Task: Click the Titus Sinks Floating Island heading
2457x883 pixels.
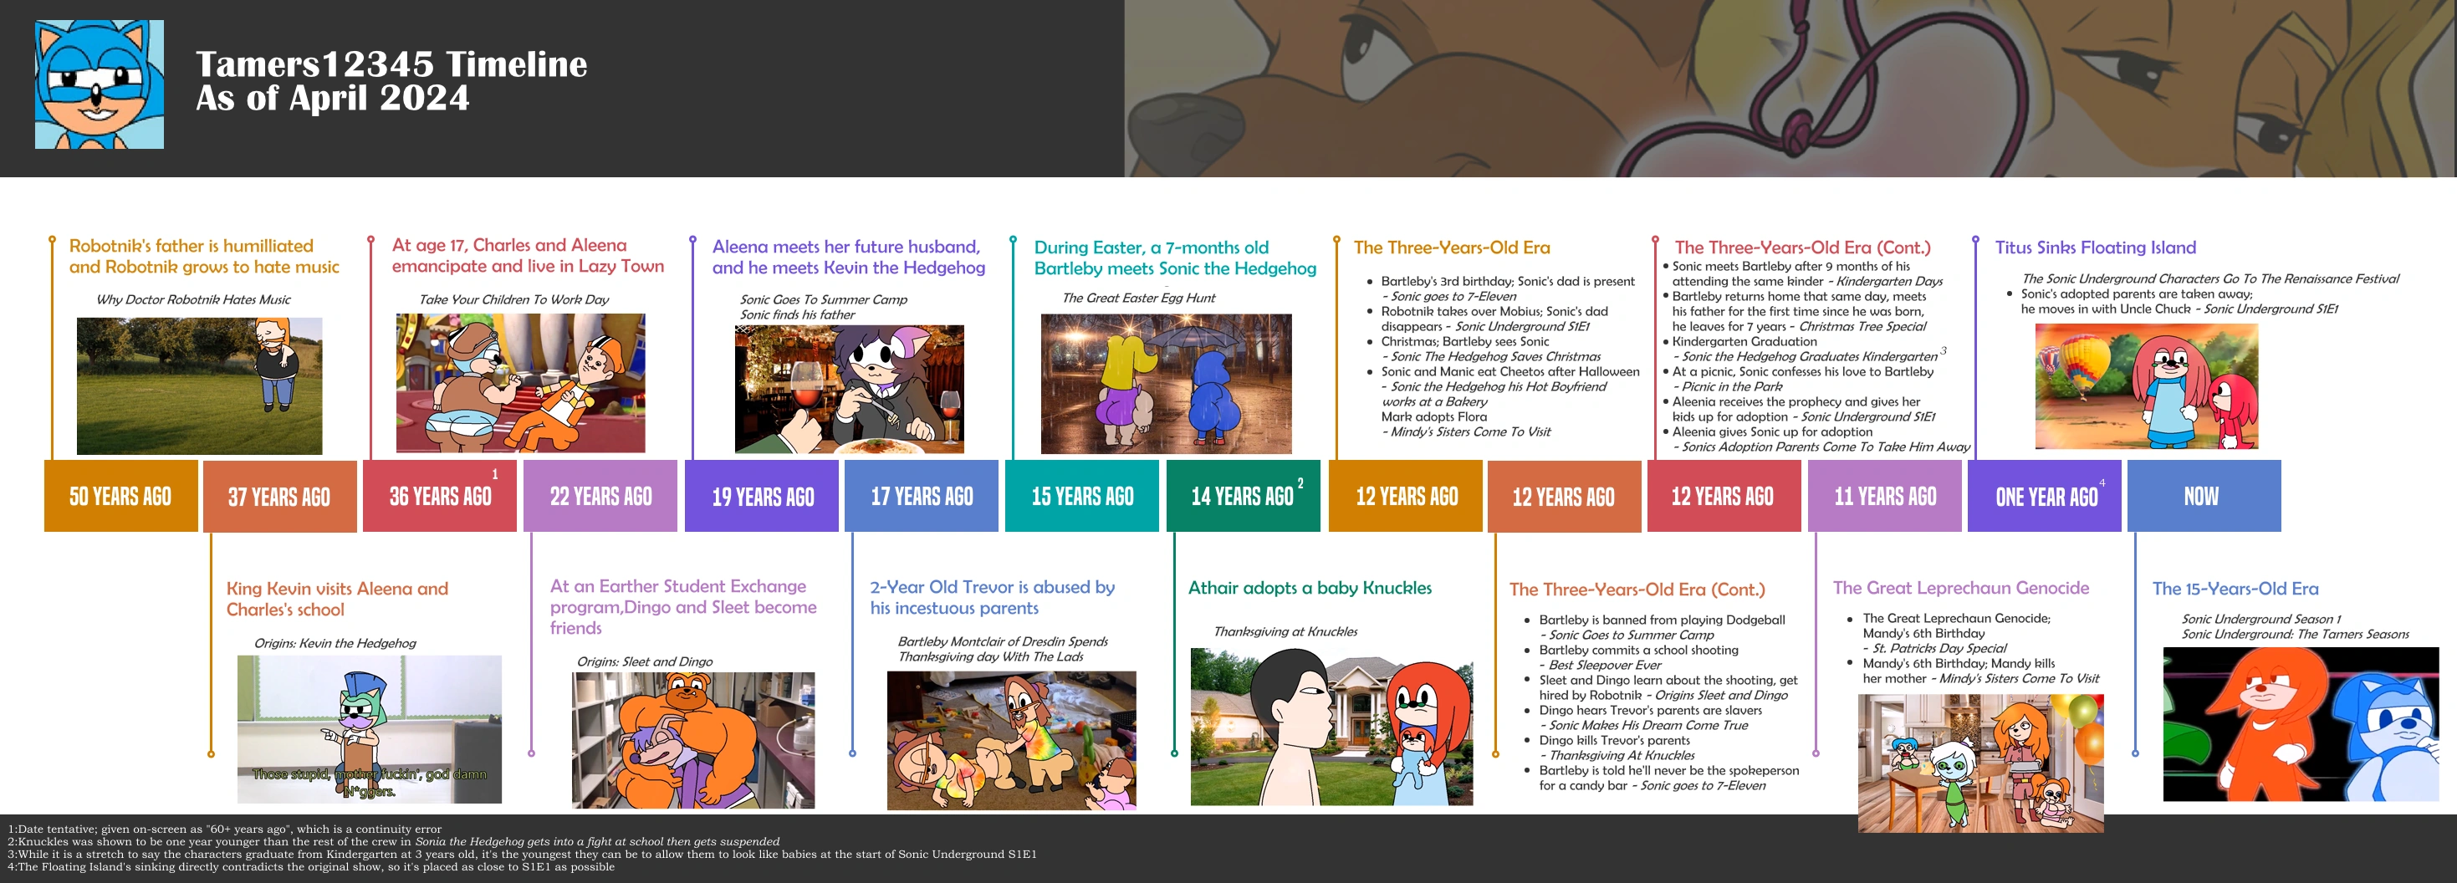Action: [2095, 248]
